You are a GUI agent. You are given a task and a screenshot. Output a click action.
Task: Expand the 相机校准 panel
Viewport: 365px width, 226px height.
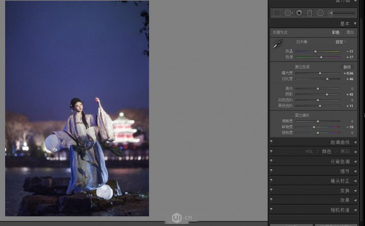pos(355,210)
